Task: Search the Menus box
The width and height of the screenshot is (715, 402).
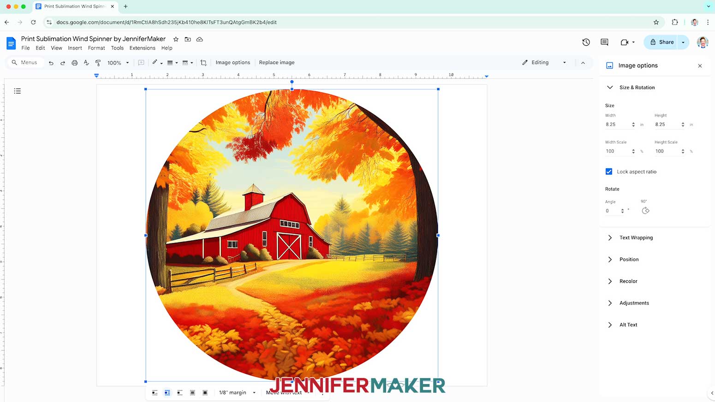Action: [25, 63]
